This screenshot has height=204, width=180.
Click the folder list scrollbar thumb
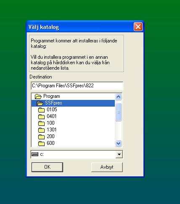[119, 112]
